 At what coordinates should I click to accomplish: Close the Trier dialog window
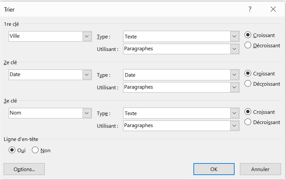[273, 9]
